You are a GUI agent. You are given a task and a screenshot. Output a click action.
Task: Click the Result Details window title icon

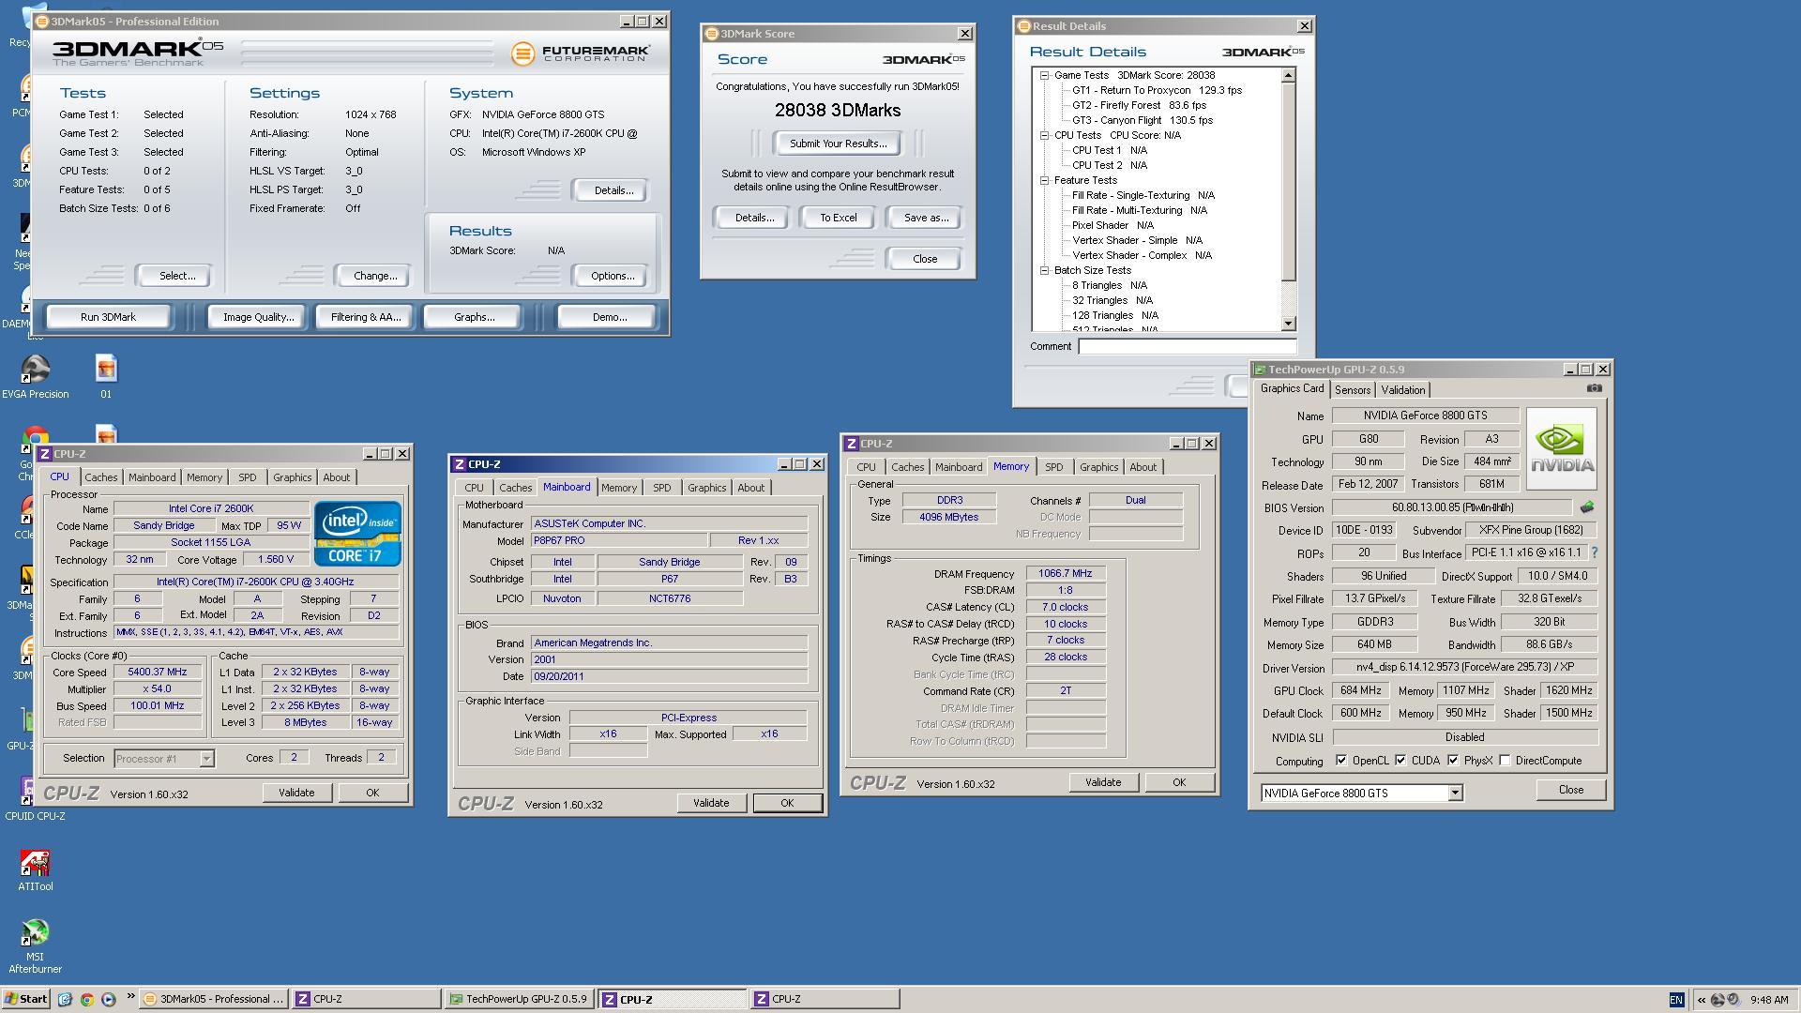[x=1024, y=26]
